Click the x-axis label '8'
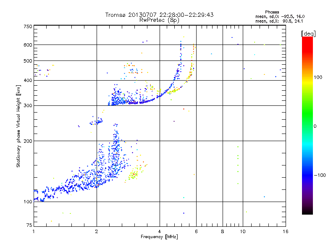This screenshot has height=252, width=336. pyautogui.click(x=223, y=231)
